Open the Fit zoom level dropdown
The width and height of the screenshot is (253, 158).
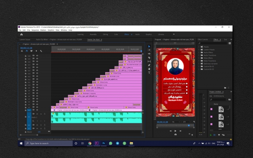(176, 122)
